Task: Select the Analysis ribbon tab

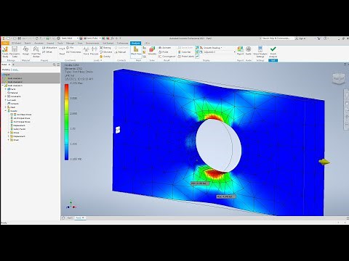Action: click(x=135, y=43)
